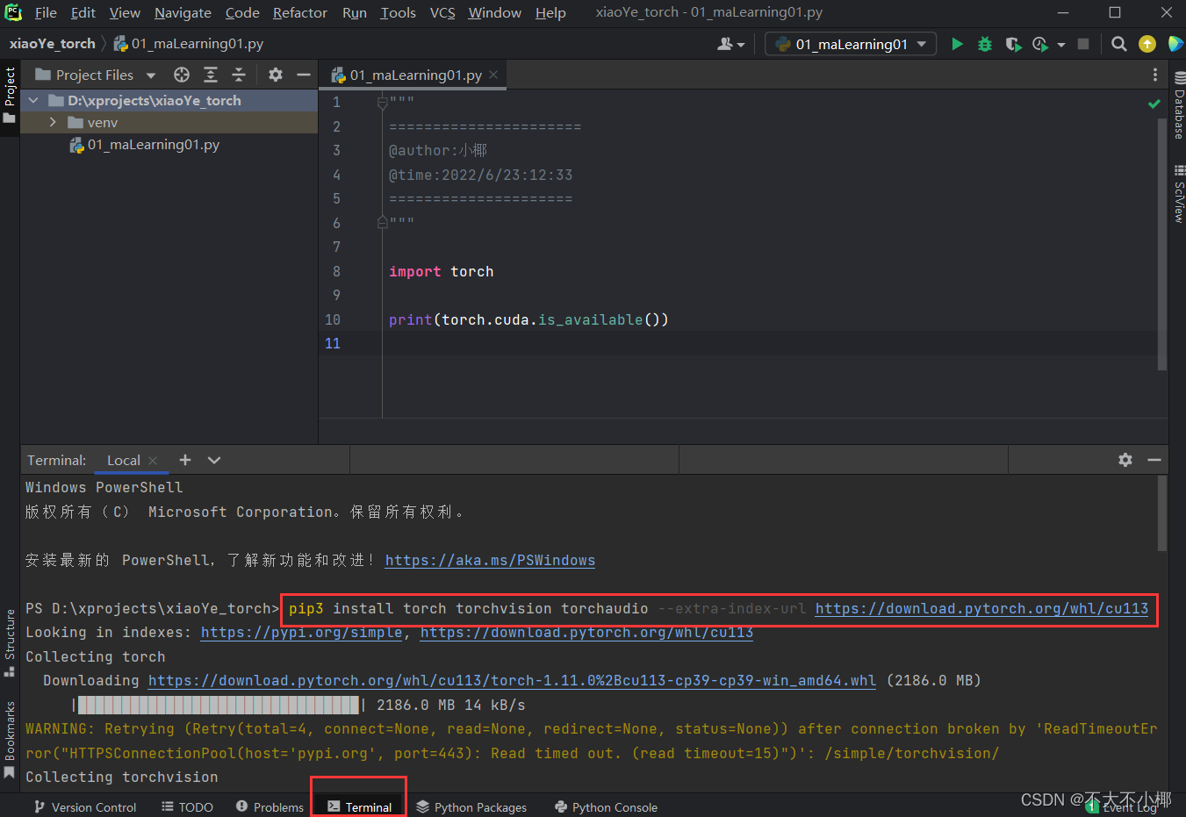Image resolution: width=1186 pixels, height=817 pixels.
Task: Add a new terminal session with plus
Action: (x=184, y=460)
